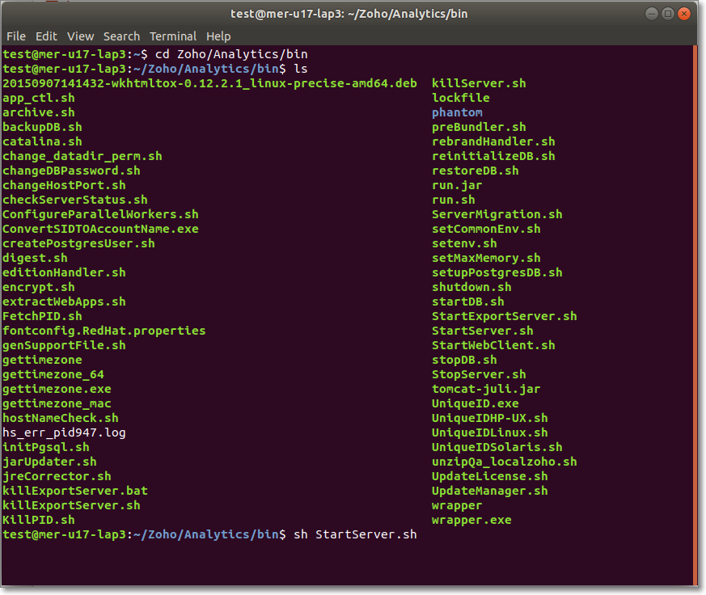The width and height of the screenshot is (706, 595).
Task: Click the phantom directory name
Action: tap(457, 112)
